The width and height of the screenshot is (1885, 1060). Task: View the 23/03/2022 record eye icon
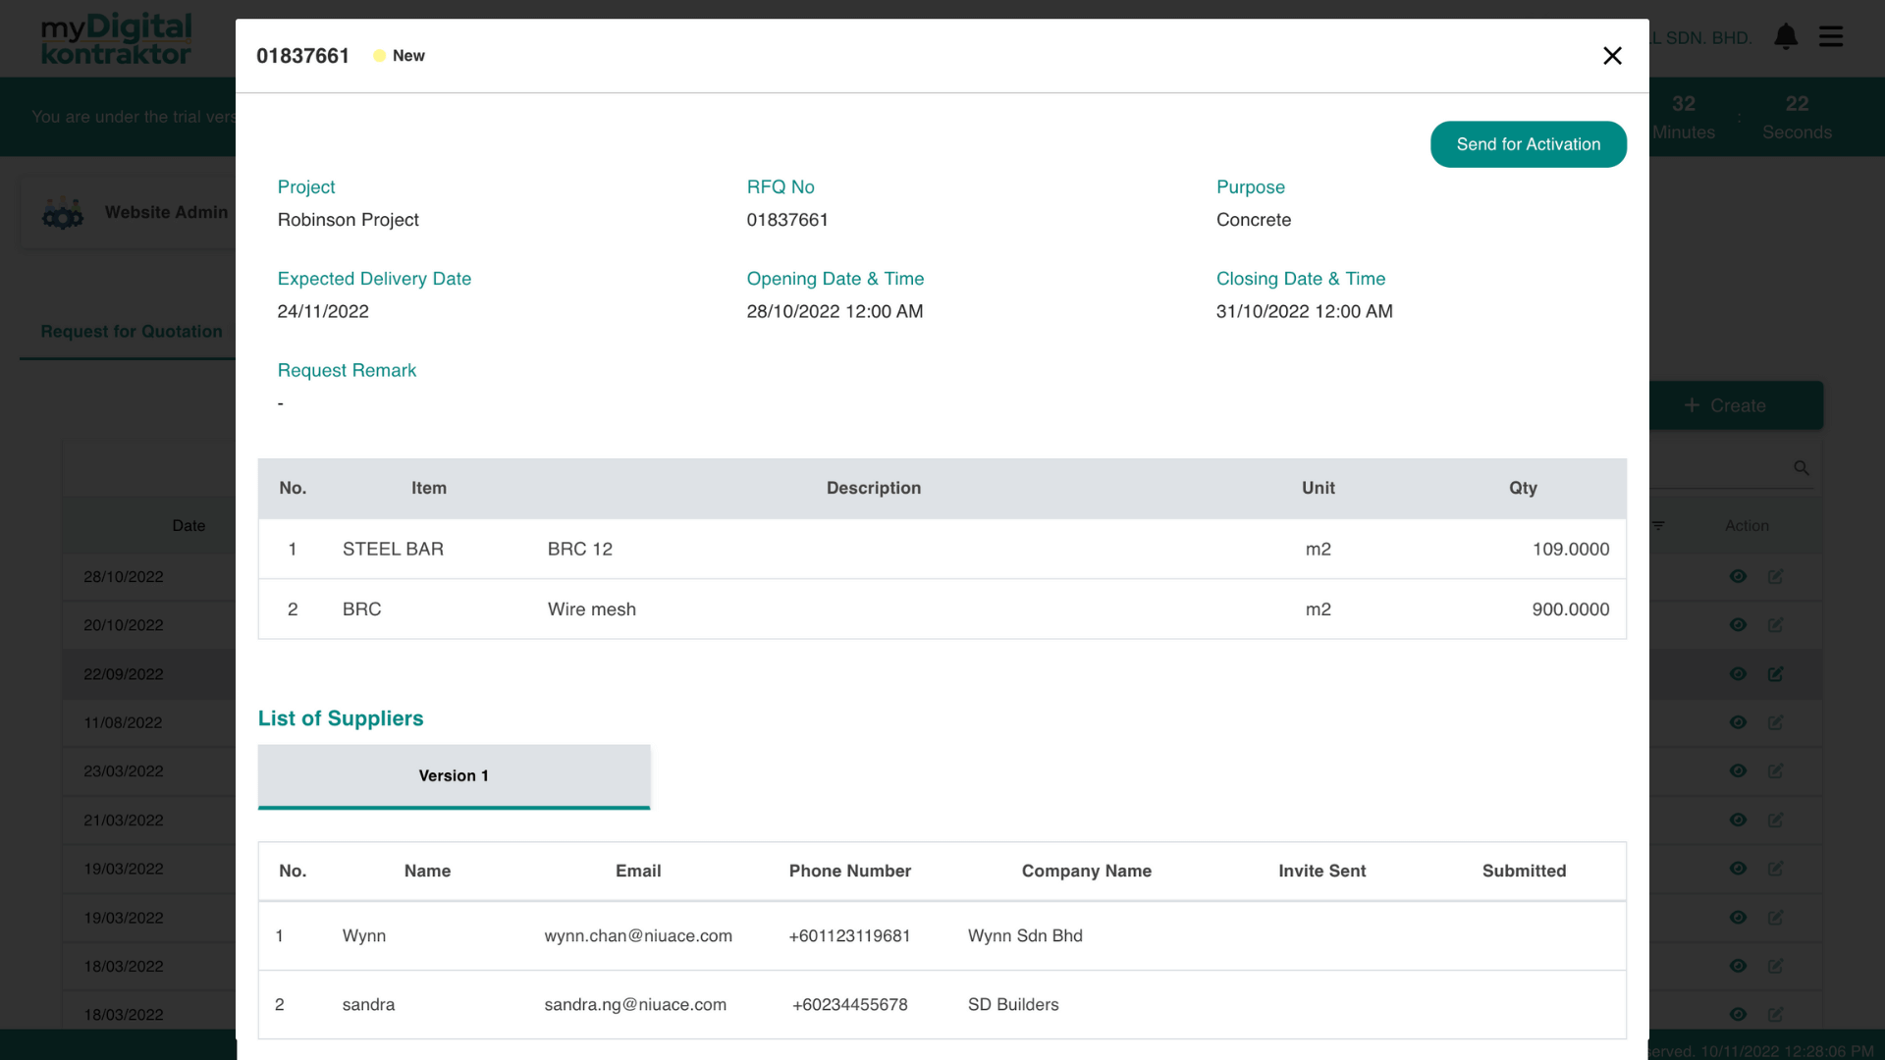pos(1738,771)
